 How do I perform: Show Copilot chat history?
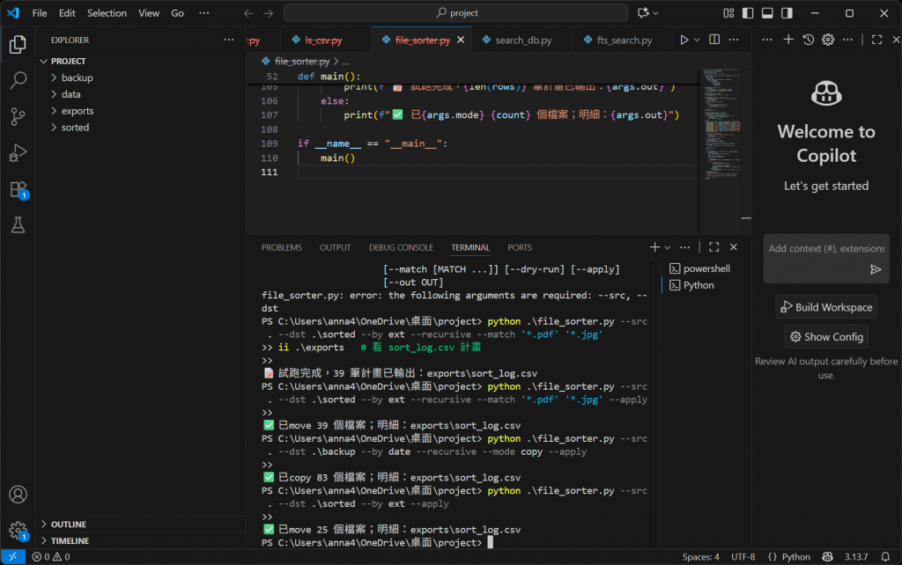pos(808,40)
